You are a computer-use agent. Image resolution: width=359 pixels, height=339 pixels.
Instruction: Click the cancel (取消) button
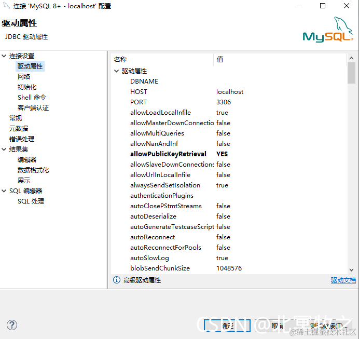[278, 326]
